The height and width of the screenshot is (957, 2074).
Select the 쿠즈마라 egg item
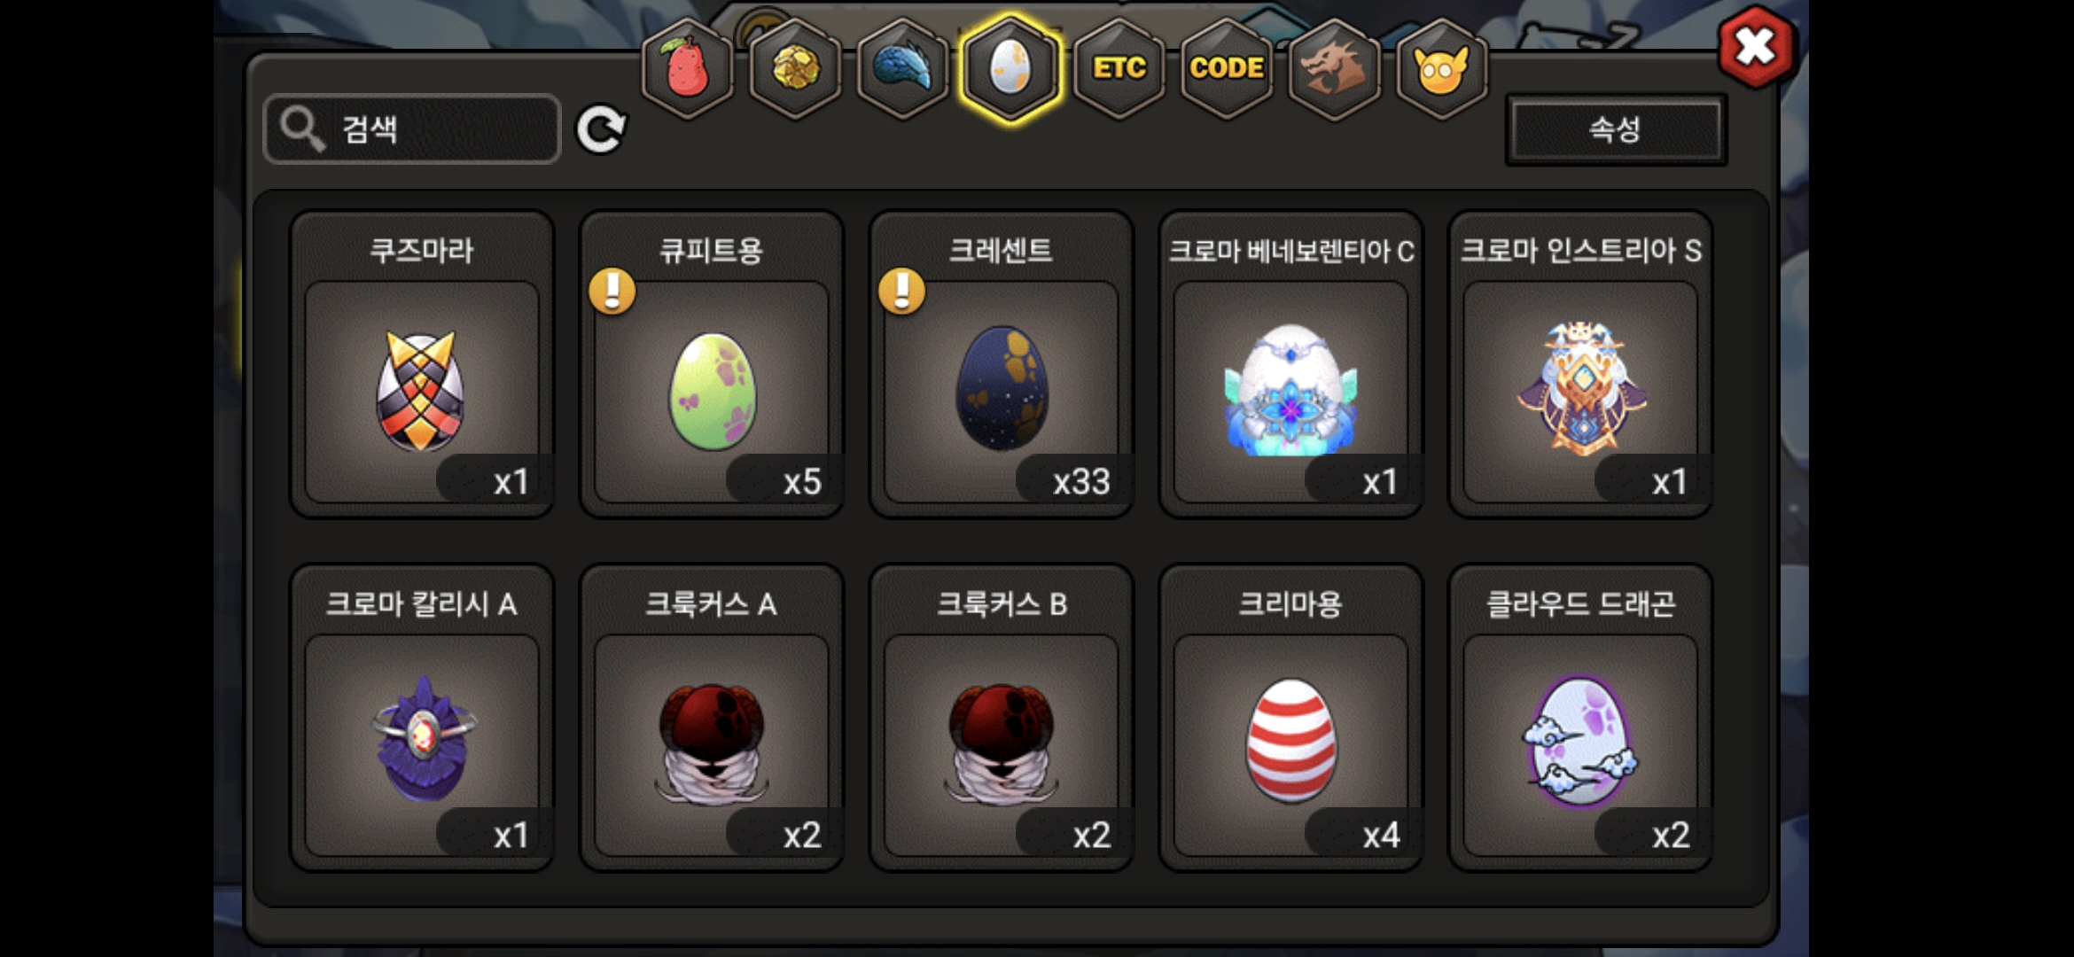pos(422,364)
